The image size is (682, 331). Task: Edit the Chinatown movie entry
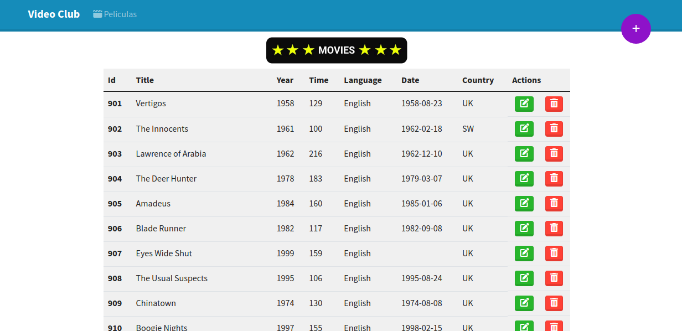pos(524,303)
